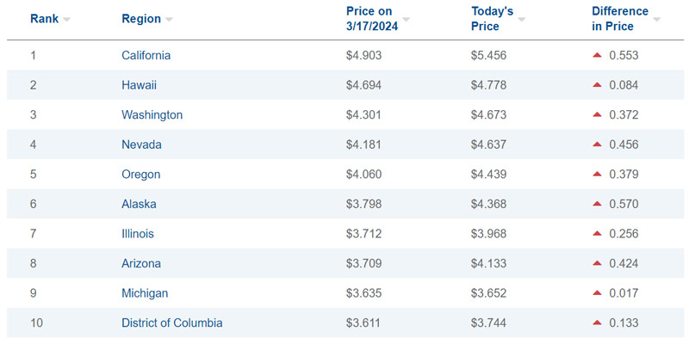The image size is (689, 344).
Task: Click the Nevada region link
Action: (x=141, y=144)
